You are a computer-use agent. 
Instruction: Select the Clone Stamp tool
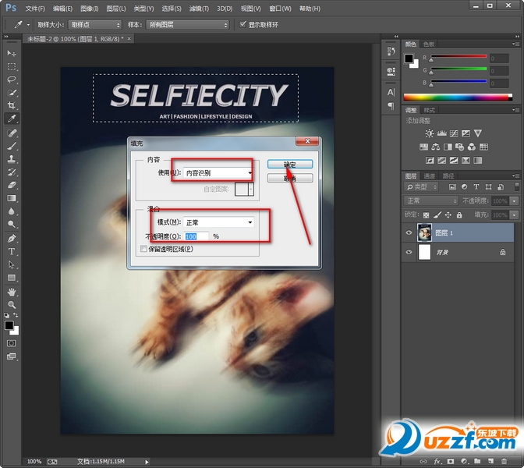point(12,159)
